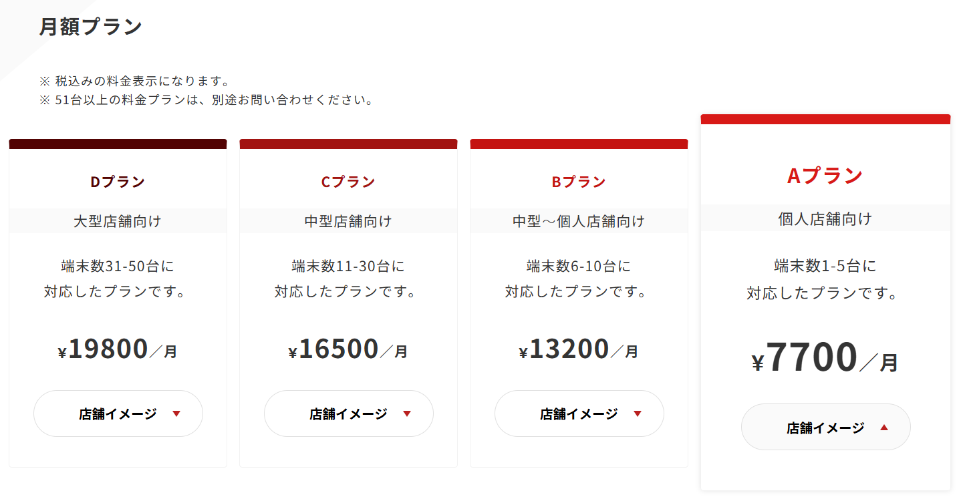This screenshot has height=499, width=957.
Task: Click the 月額プラン heading
Action: (91, 27)
